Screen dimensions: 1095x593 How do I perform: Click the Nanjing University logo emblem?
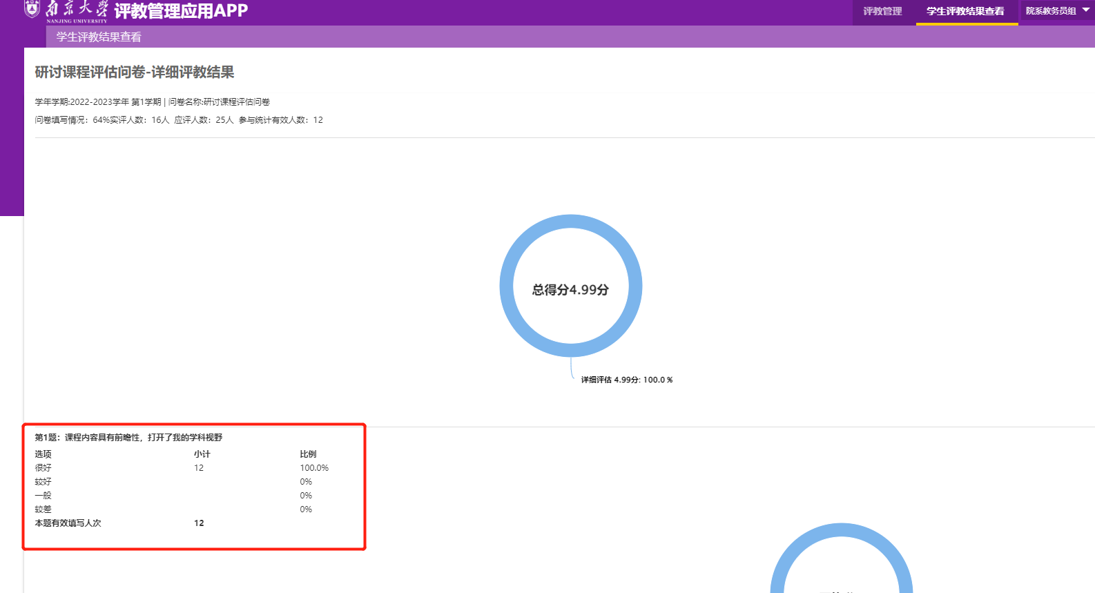[x=32, y=9]
